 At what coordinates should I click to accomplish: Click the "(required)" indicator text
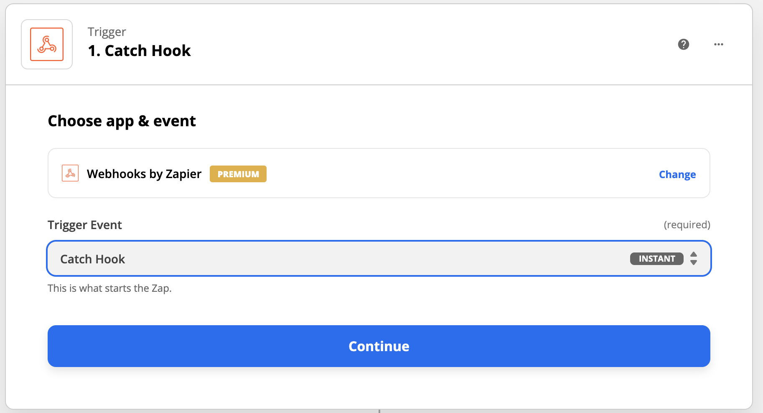point(687,225)
